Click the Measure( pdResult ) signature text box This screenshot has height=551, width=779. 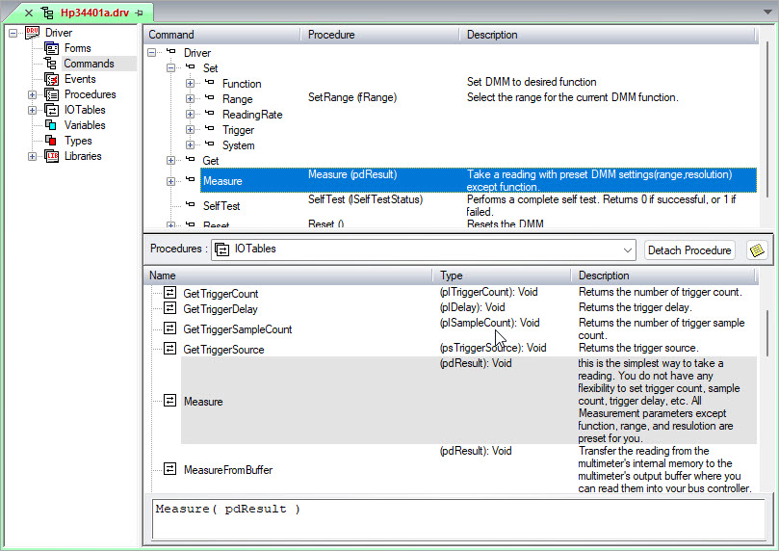458,518
